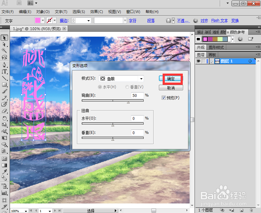Select the 水平(H) radio button
The width and height of the screenshot is (261, 213).
coord(100,87)
